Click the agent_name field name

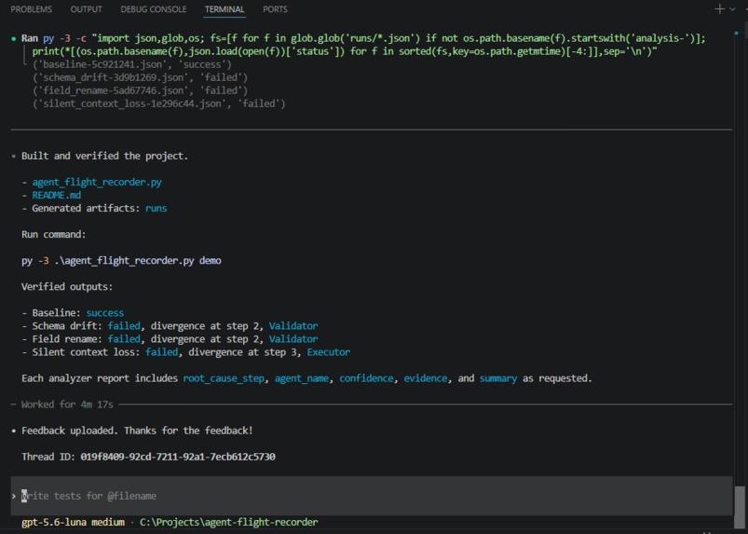click(x=302, y=378)
